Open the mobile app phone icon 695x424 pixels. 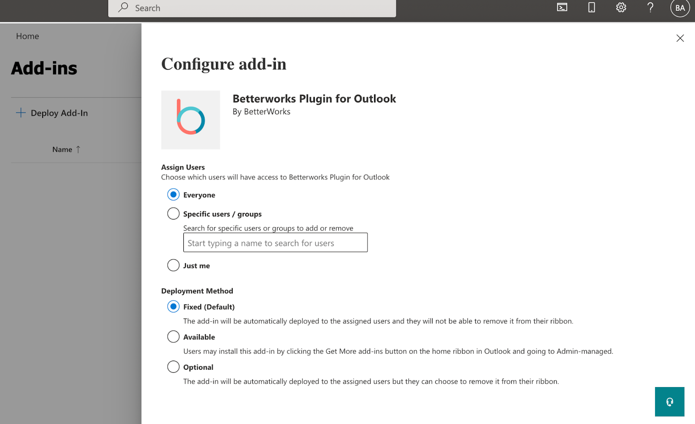coord(592,7)
